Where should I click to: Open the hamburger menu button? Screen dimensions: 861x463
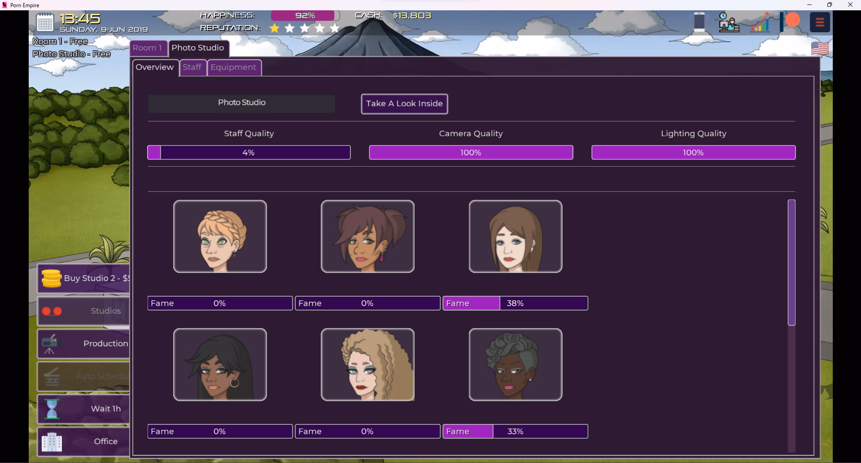coord(820,22)
